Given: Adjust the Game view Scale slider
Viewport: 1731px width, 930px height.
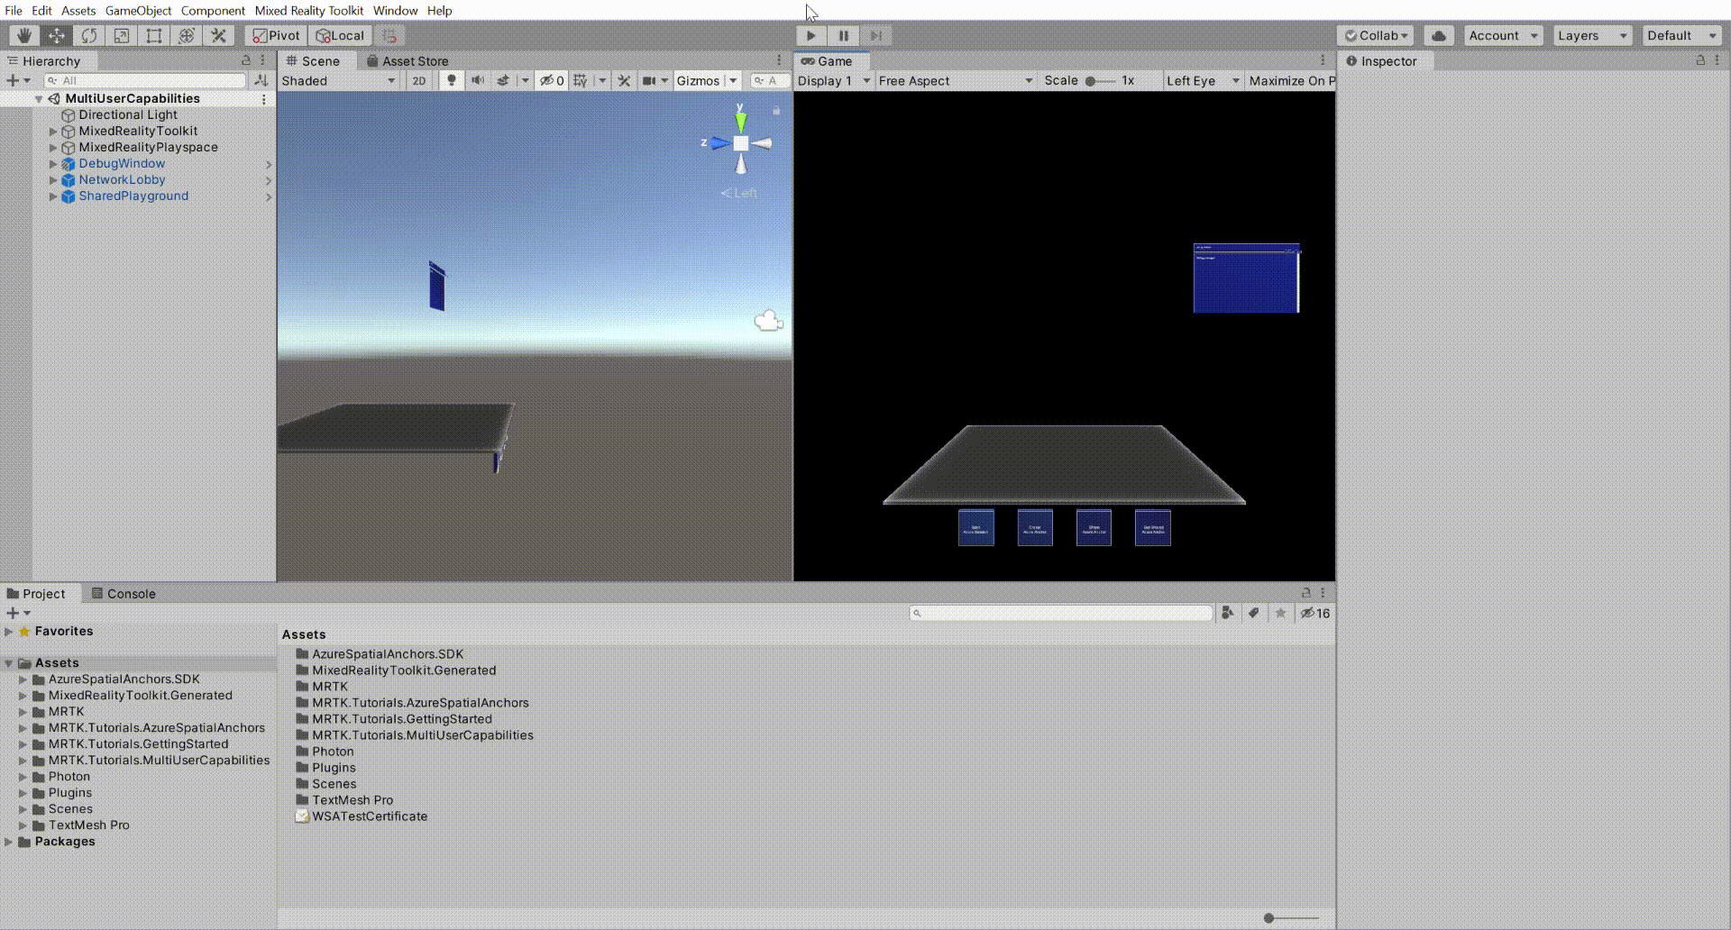Looking at the screenshot, I should [x=1092, y=80].
